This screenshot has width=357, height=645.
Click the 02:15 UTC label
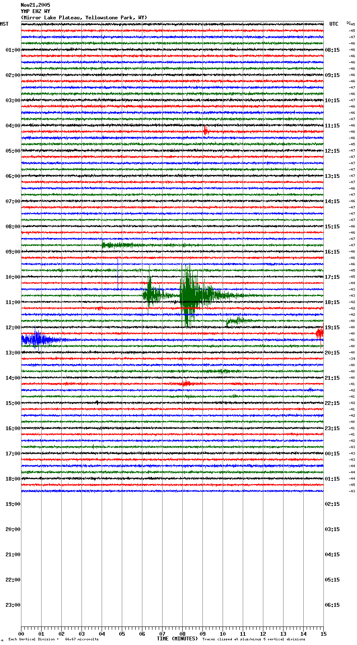coord(332,504)
